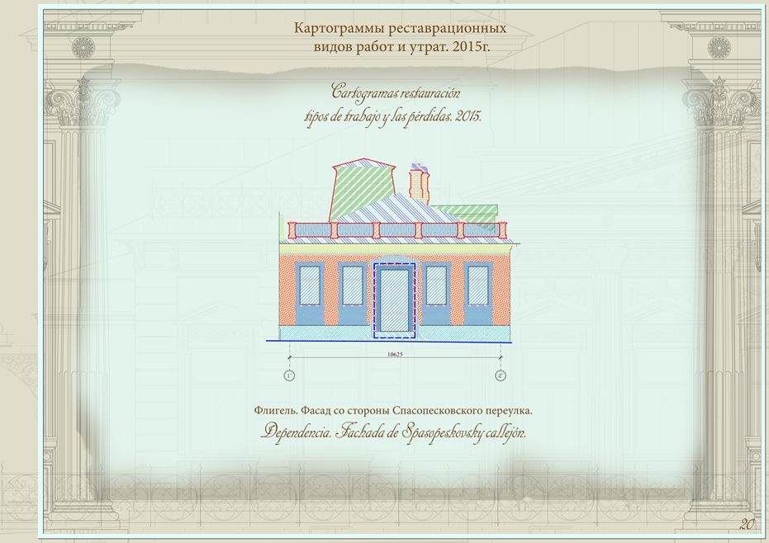The image size is (769, 543).
Task: Select the rightmost window of the facade
Action: click(x=477, y=286)
